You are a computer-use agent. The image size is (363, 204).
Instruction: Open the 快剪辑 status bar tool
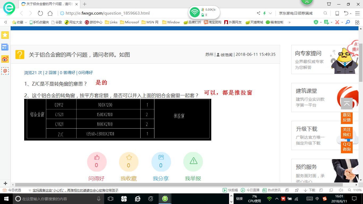point(230,190)
